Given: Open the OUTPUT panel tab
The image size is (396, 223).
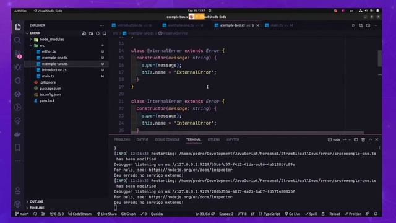Looking at the screenshot, I should point(142,139).
